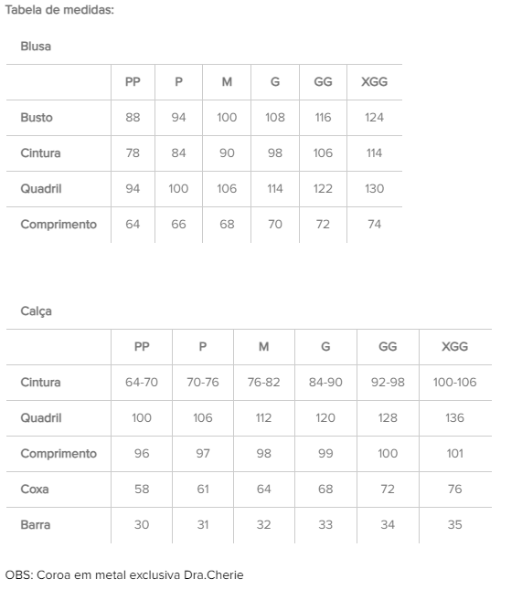The image size is (522, 600).
Task: Select Blusa Quadril value 130
Action: [x=374, y=189]
